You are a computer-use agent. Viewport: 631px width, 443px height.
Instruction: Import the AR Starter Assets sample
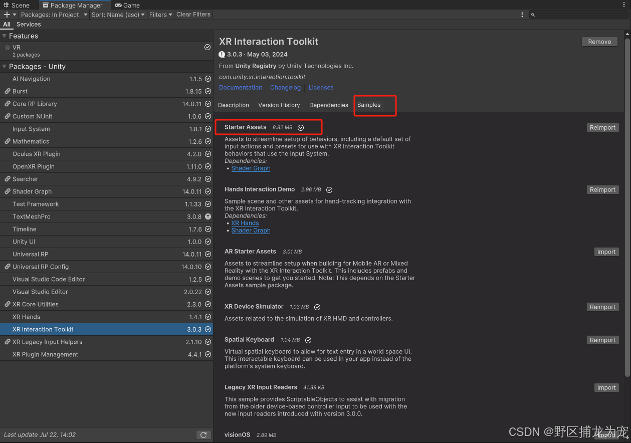[606, 252]
